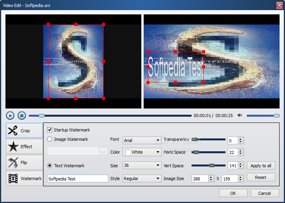Open the Effect tab
Viewport: 285px width, 203px height.
pyautogui.click(x=25, y=147)
